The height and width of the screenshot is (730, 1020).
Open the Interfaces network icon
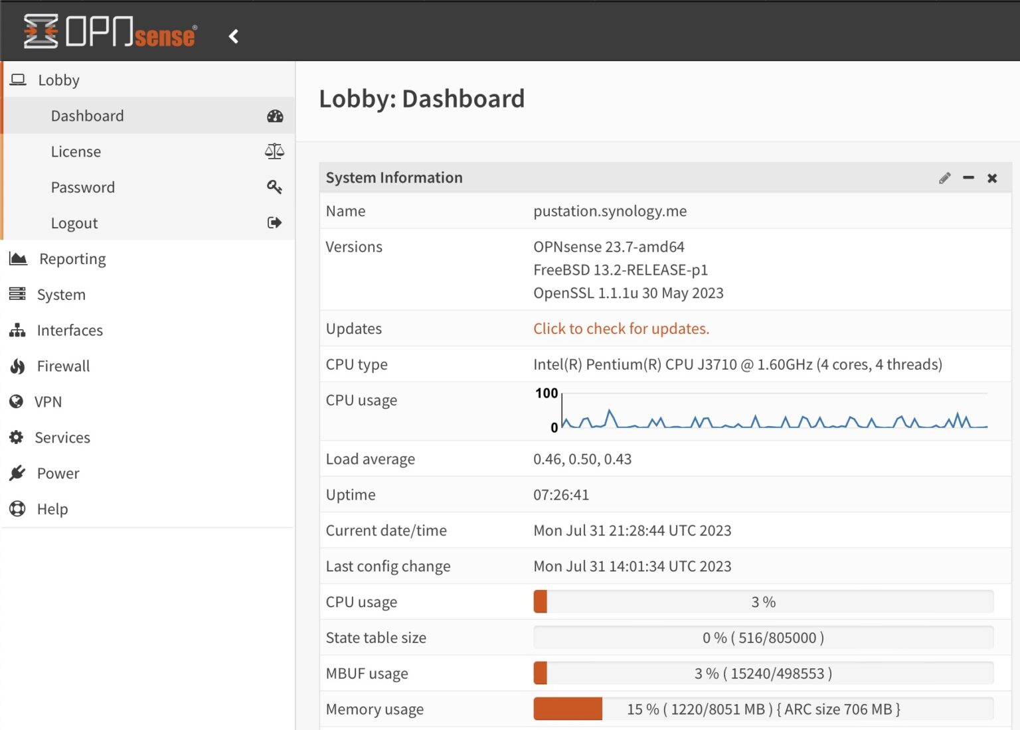pyautogui.click(x=17, y=330)
